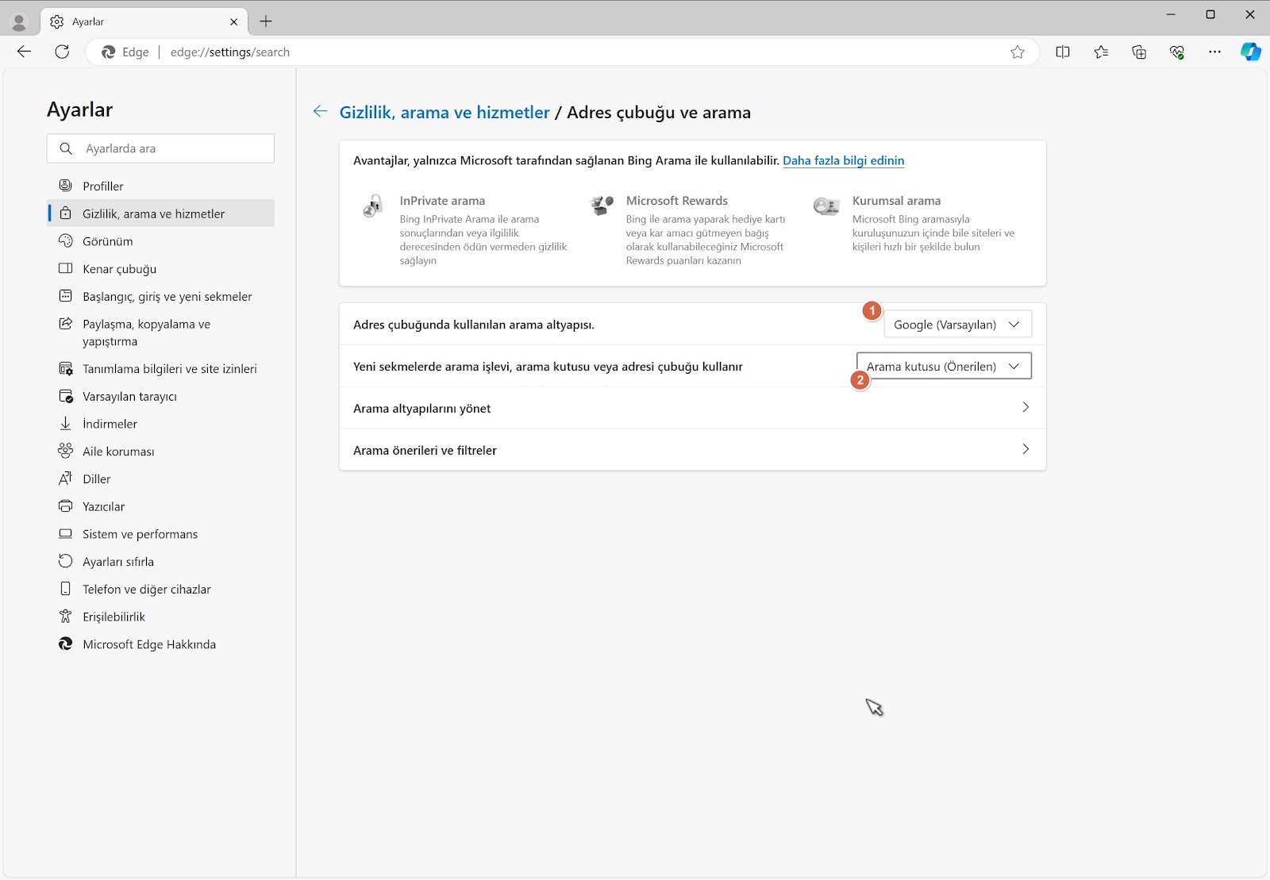Click Gizlilik, arama ve hizmetler breadcrumb link
Image resolution: width=1270 pixels, height=880 pixels.
click(444, 112)
